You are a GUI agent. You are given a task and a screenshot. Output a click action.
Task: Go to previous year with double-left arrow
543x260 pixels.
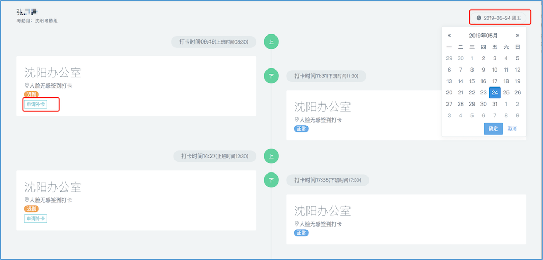coord(449,36)
